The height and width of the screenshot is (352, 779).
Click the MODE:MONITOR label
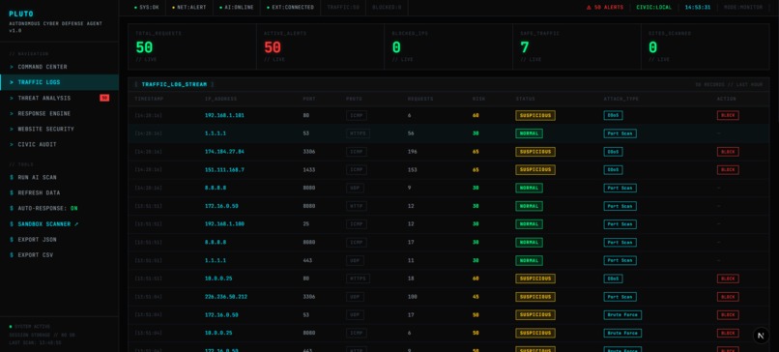[743, 8]
